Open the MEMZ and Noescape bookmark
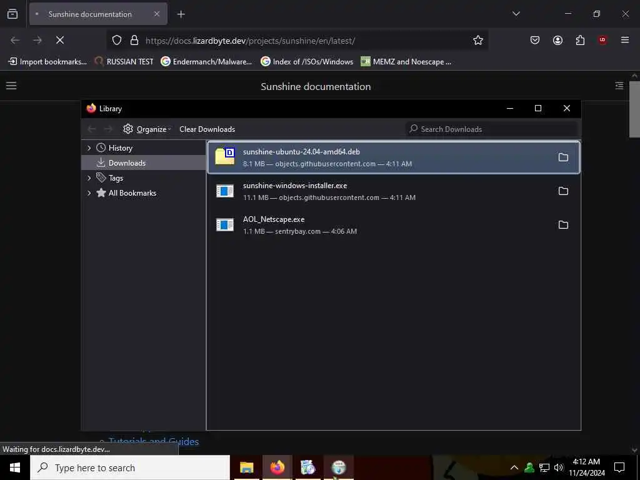This screenshot has width=640, height=480. coord(406,62)
